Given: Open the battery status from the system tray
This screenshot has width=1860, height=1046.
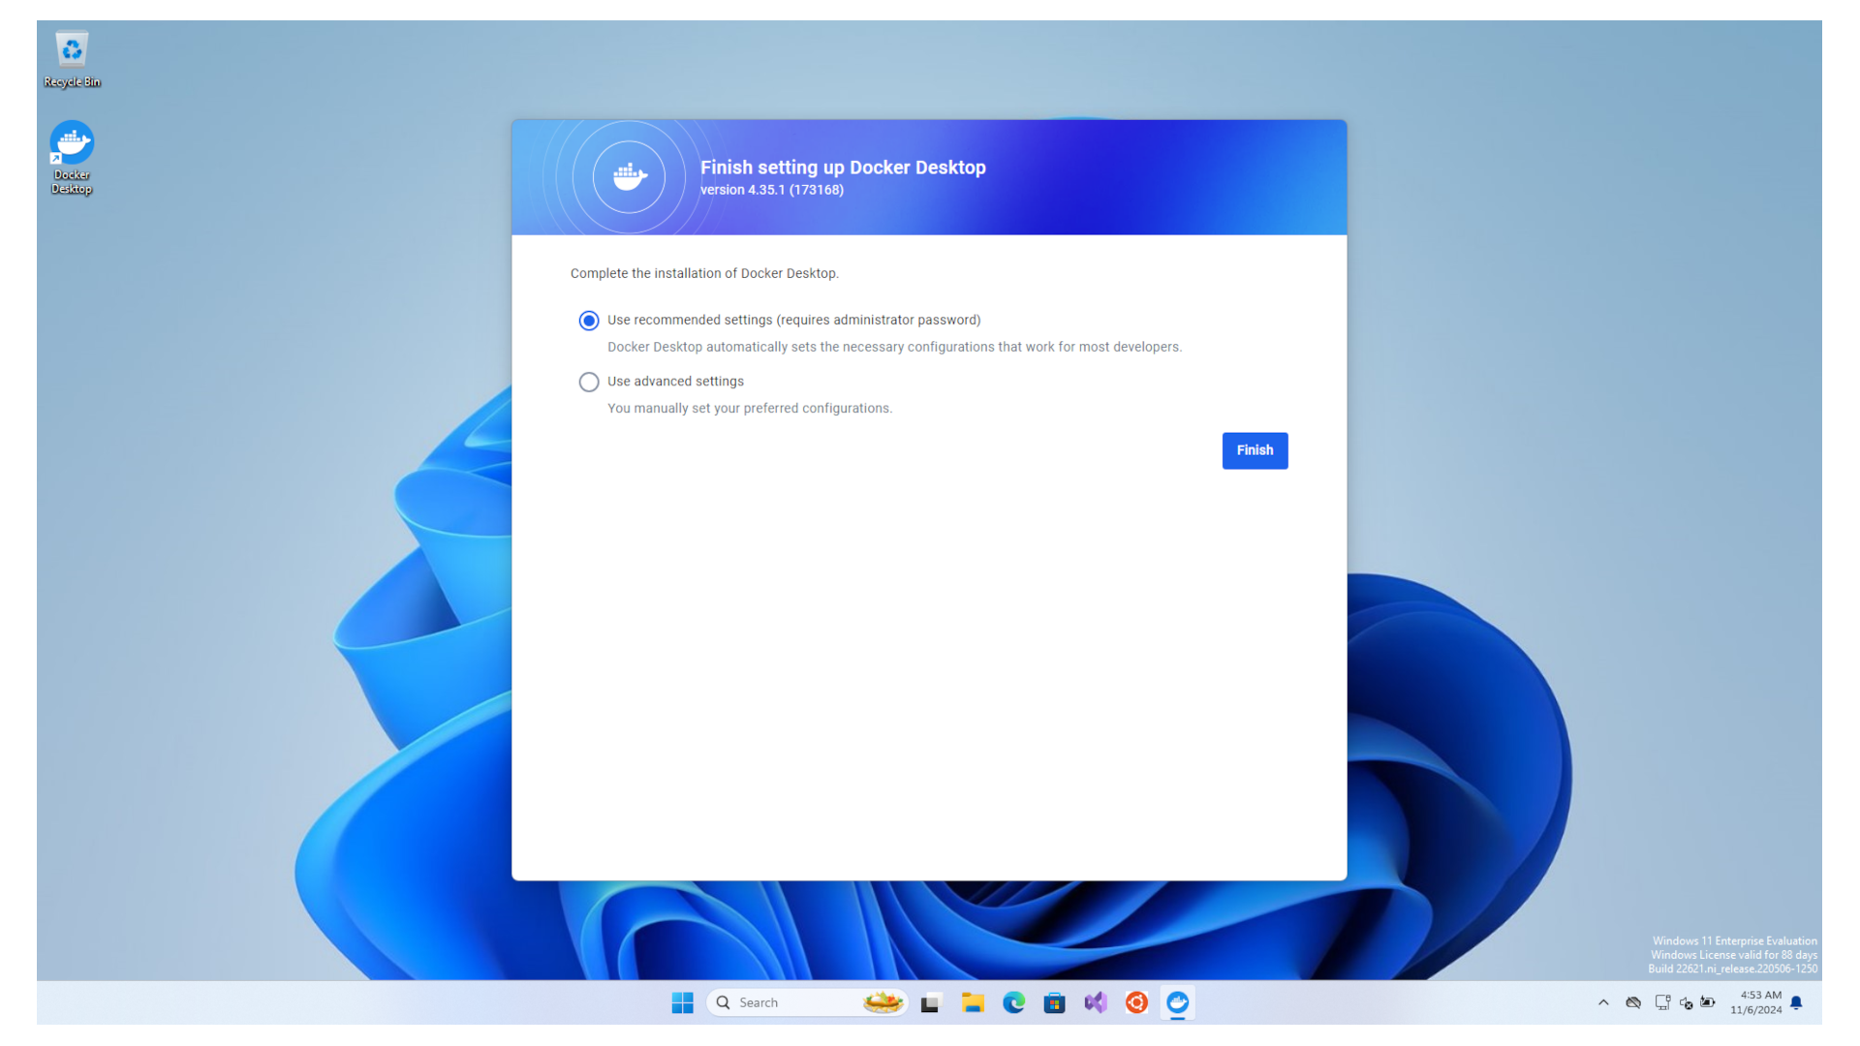Looking at the screenshot, I should tap(1707, 1002).
